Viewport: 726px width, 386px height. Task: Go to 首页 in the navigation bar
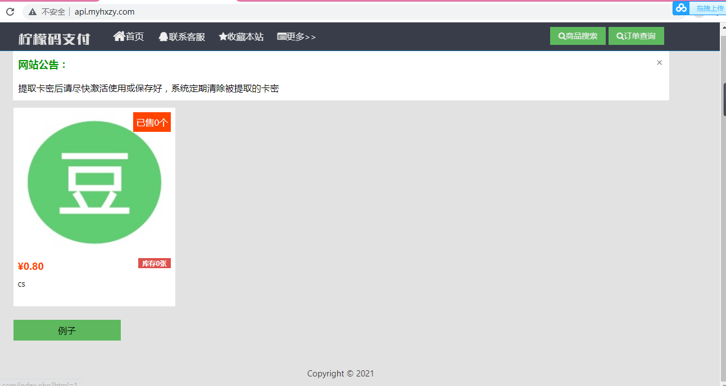coord(129,36)
